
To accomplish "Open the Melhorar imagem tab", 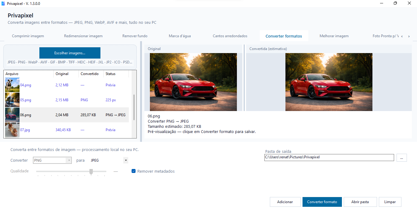I will pyautogui.click(x=334, y=36).
